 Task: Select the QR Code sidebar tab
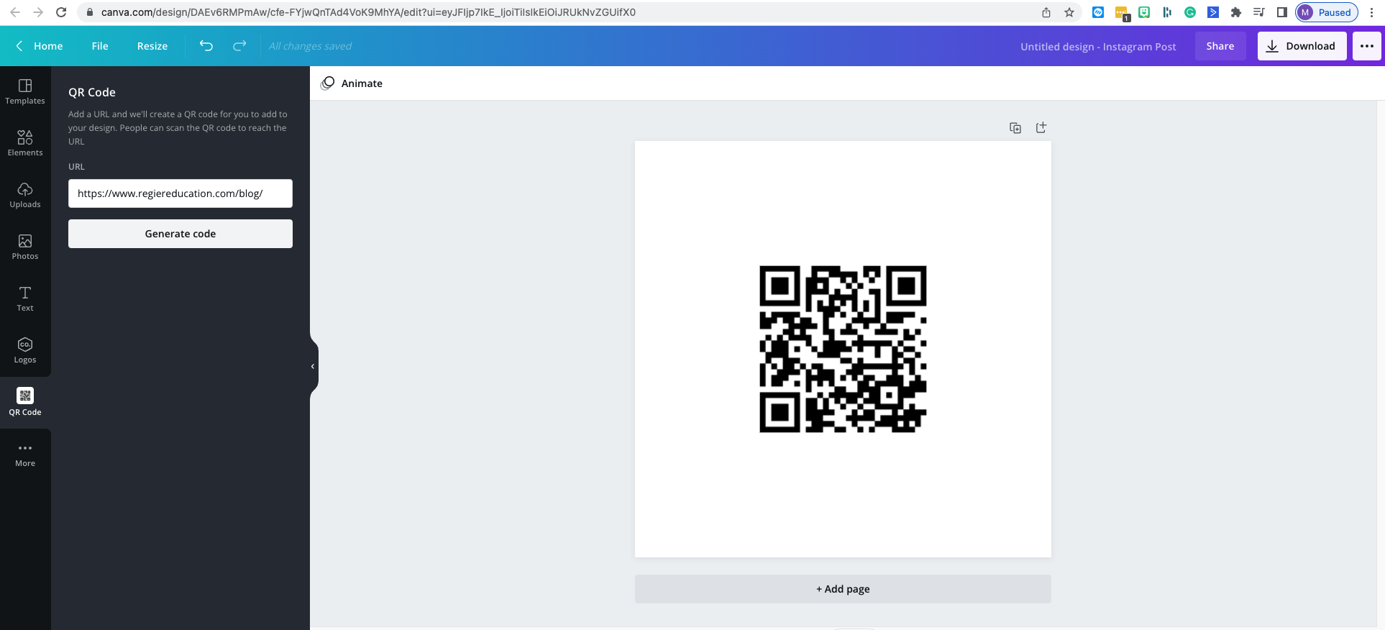[25, 402]
